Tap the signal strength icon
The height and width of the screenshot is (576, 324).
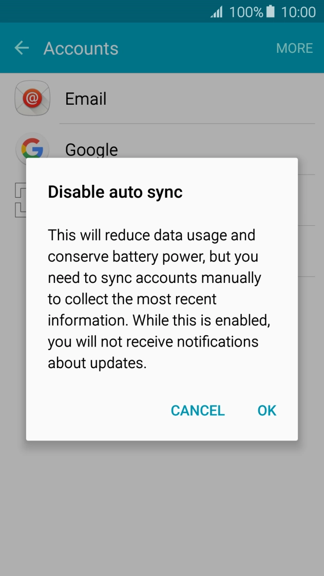pos(217,12)
